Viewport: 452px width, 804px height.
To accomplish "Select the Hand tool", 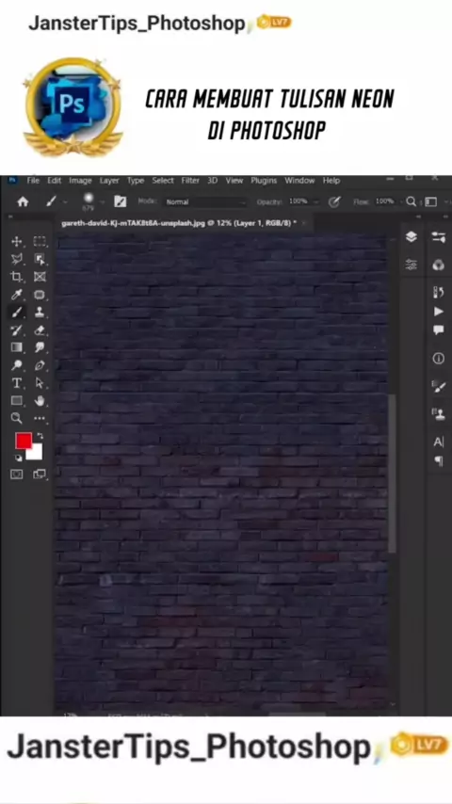I will click(40, 400).
